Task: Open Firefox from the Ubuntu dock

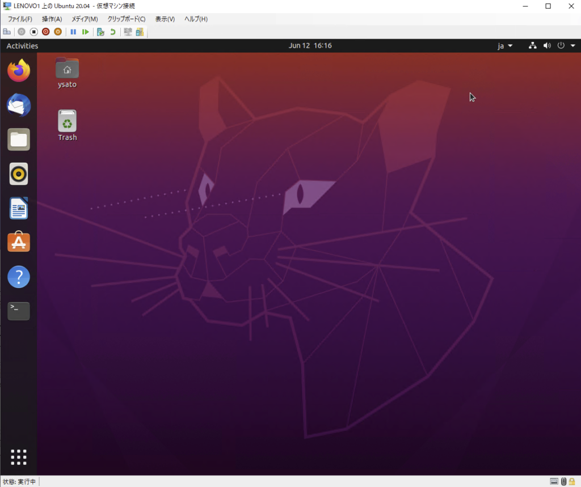Action: [x=19, y=71]
